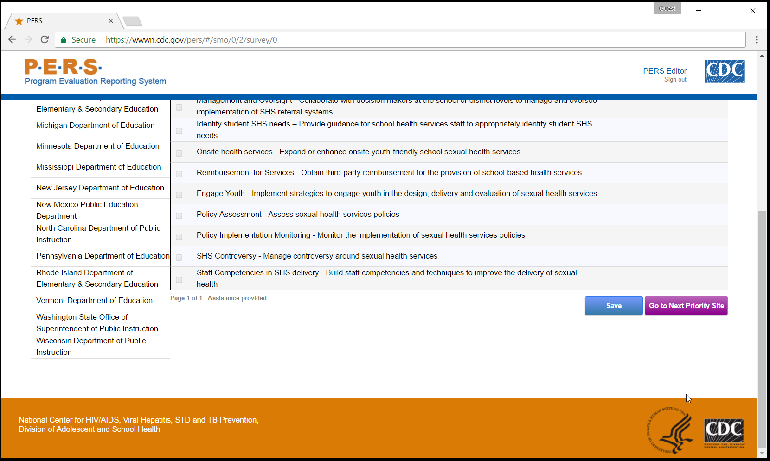The width and height of the screenshot is (770, 461).
Task: Select Minnesota Department of Education
Action: point(100,146)
